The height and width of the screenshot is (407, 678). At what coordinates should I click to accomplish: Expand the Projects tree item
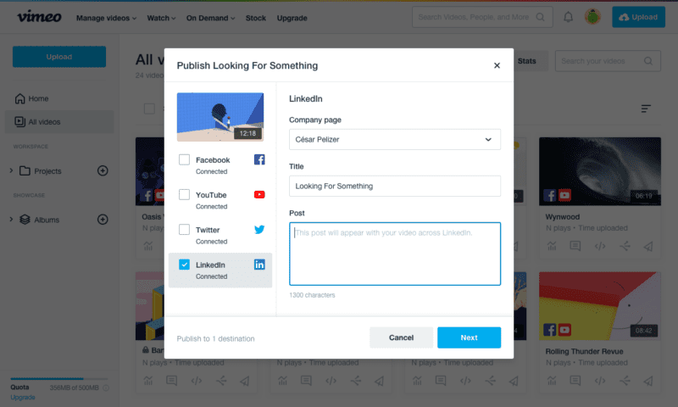click(x=11, y=170)
